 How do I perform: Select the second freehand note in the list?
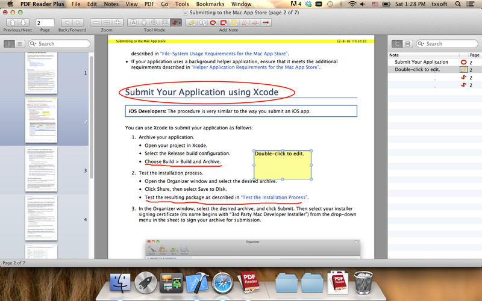coord(434,85)
